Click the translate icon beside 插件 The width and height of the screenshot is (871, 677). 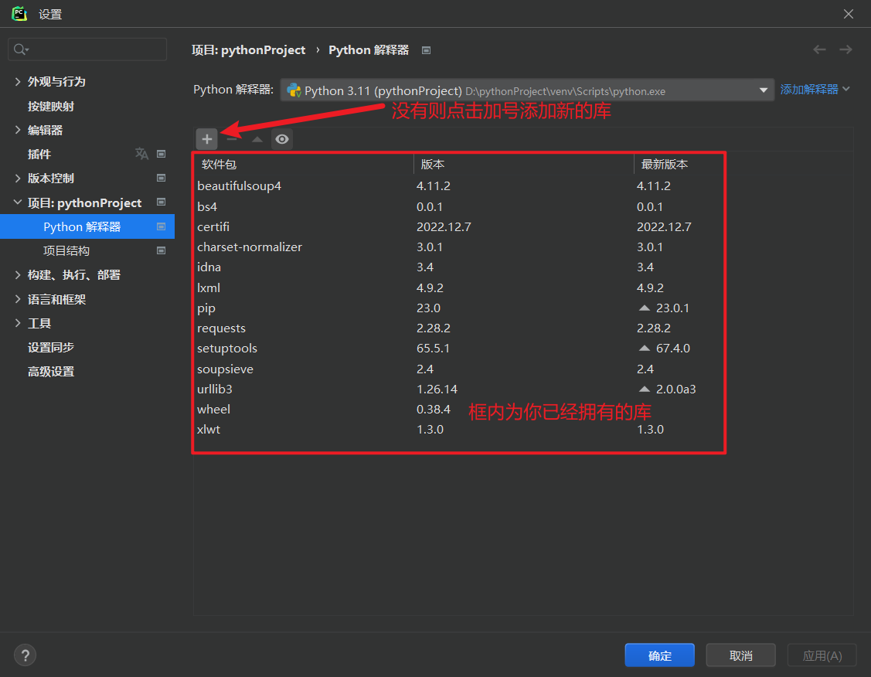tap(141, 154)
